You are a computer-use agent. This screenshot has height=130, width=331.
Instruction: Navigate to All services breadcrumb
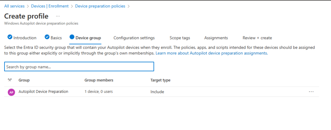(x=15, y=6)
